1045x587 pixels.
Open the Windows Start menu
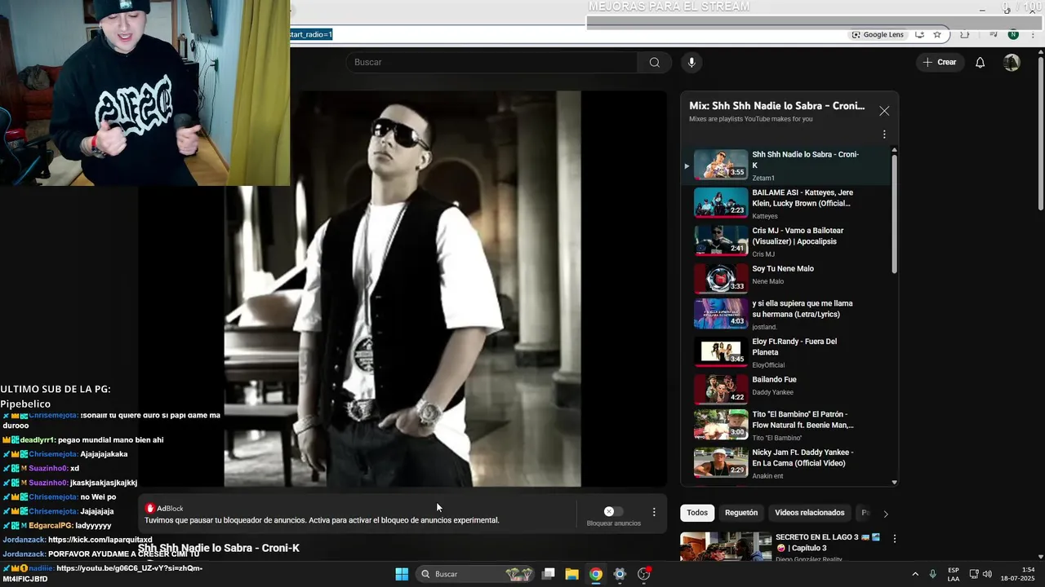[402, 574]
